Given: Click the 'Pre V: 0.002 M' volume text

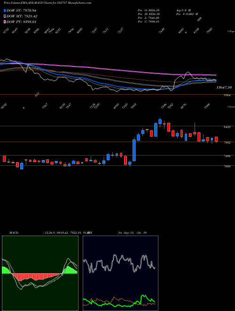Looking at the screenshot, I should coord(187,14).
